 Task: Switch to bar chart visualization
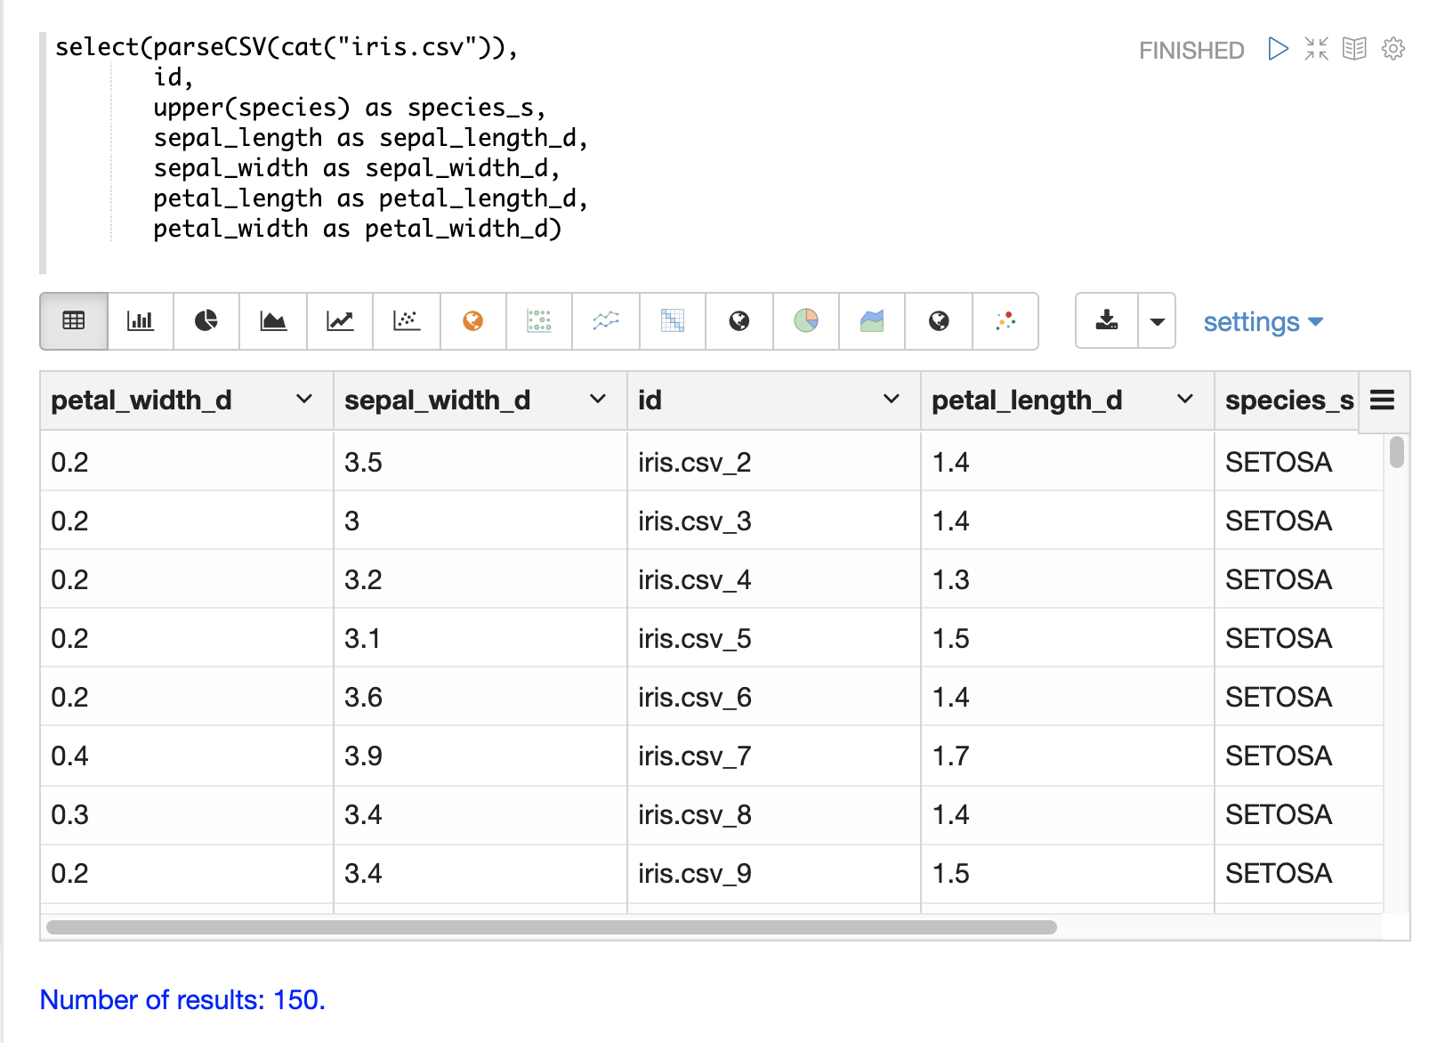point(140,321)
